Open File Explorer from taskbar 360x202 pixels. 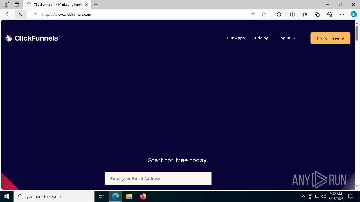click(x=129, y=196)
